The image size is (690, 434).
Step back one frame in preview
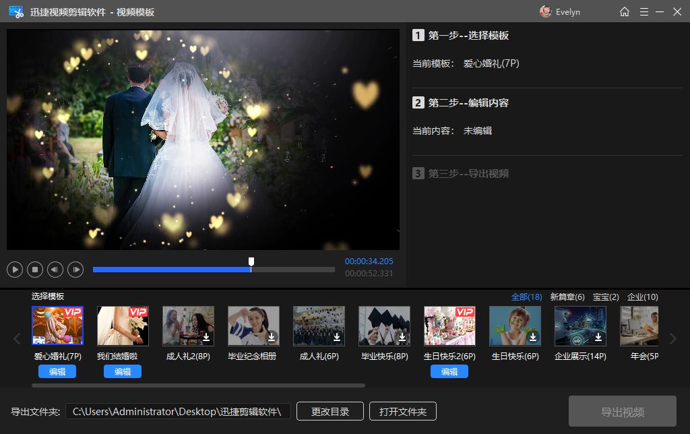[x=55, y=269]
